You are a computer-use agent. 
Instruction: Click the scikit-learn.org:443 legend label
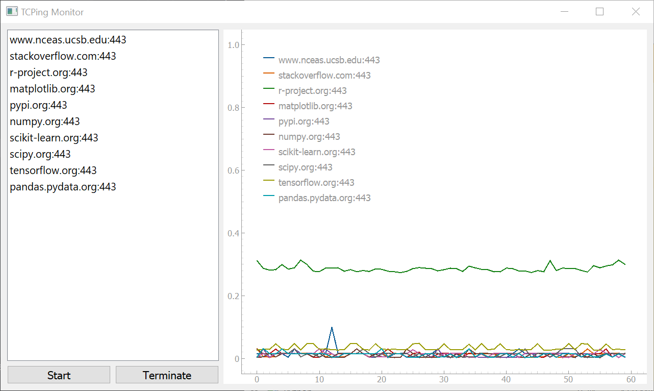coord(317,152)
